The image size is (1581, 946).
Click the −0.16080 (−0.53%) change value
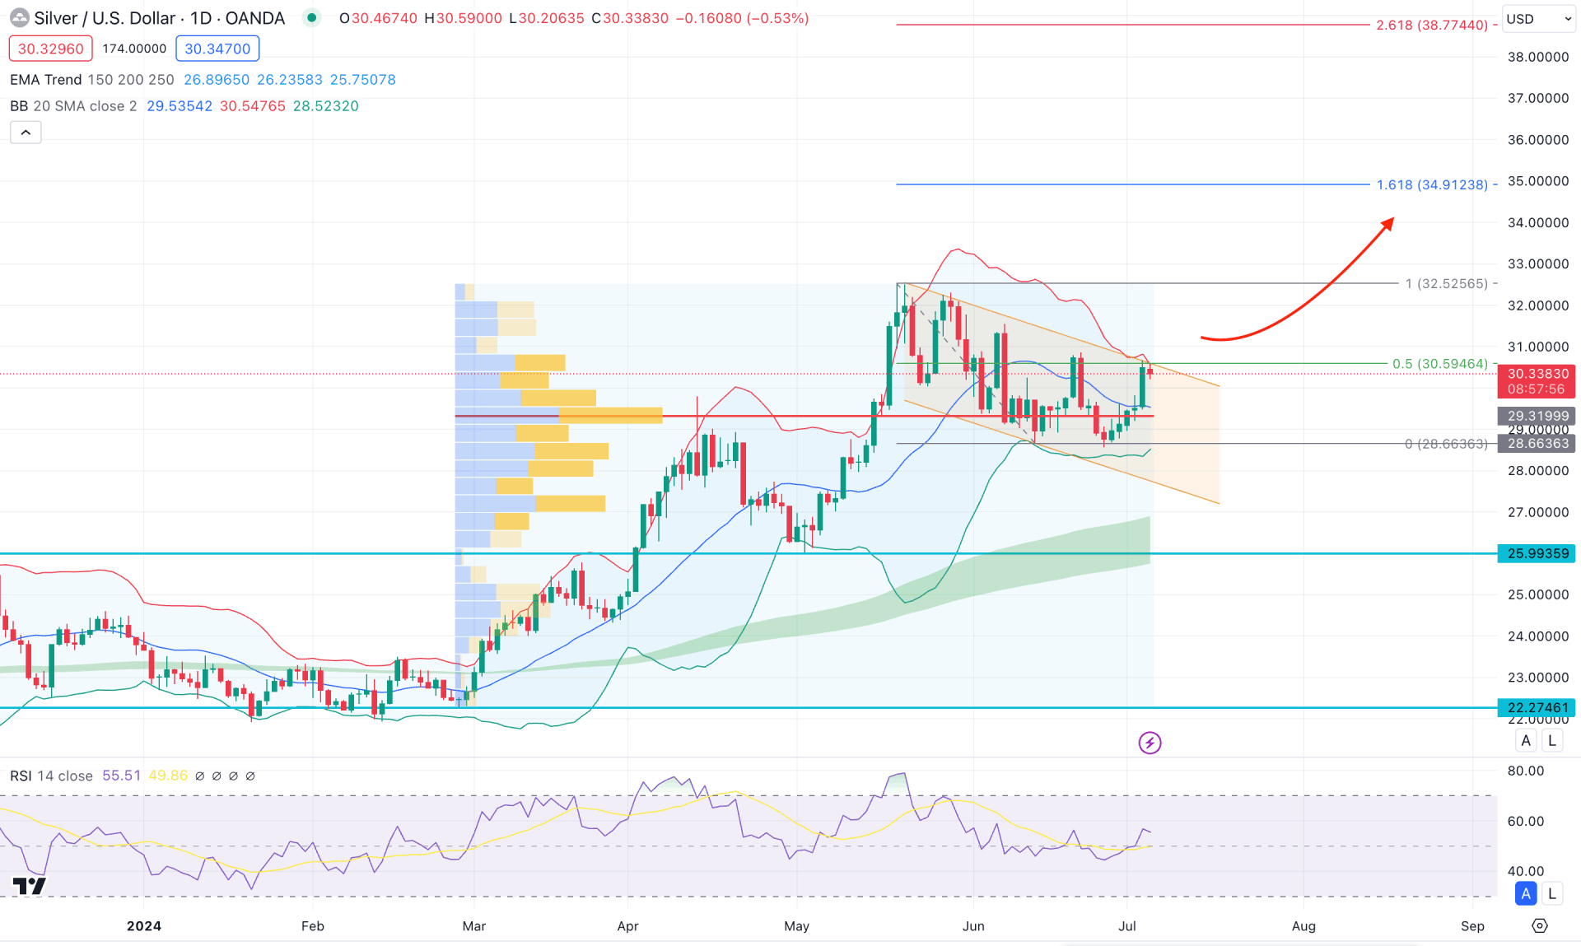(742, 18)
